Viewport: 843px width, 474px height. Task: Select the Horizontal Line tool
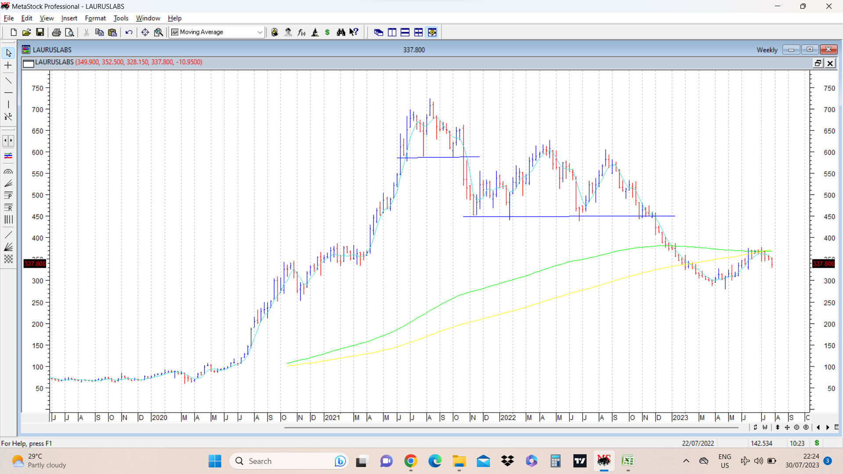click(x=8, y=93)
